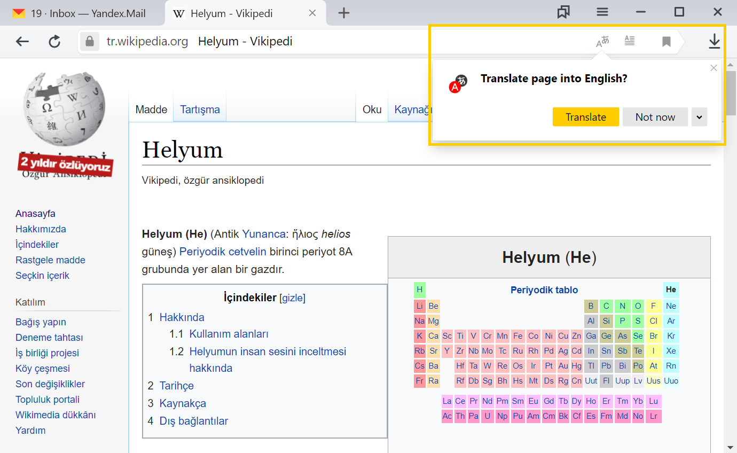Open the Madde article tab
Screen dimensions: 737x453
coord(151,110)
